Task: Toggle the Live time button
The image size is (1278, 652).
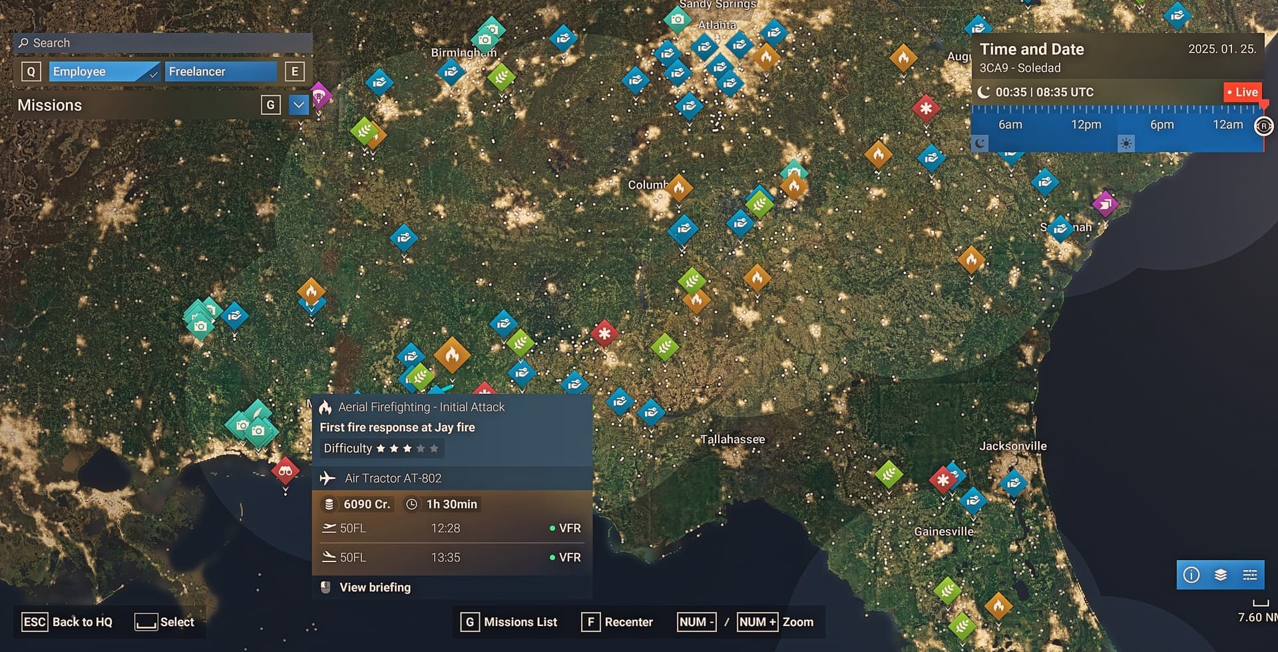Action: [1242, 92]
